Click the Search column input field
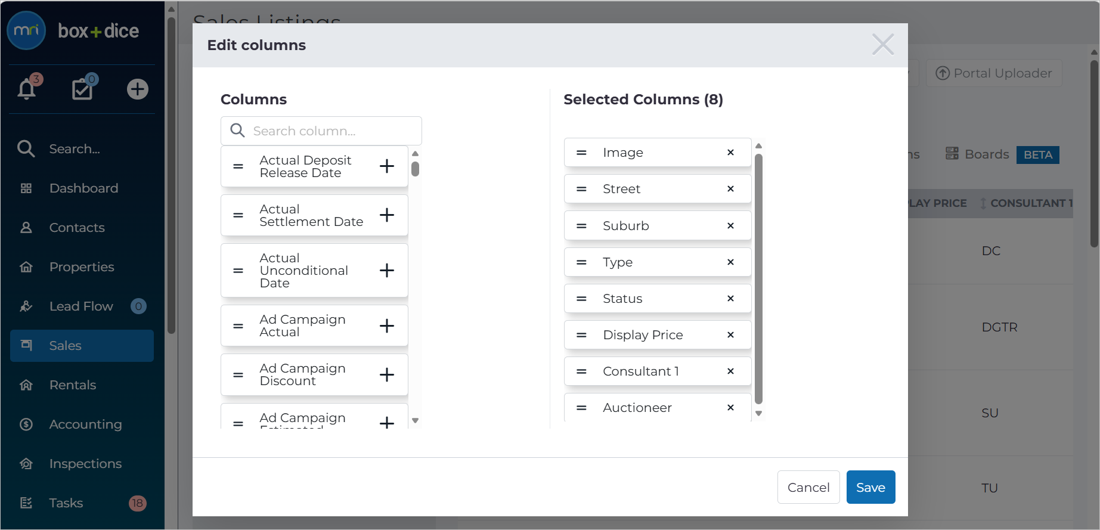The width and height of the screenshot is (1100, 530). click(x=321, y=131)
